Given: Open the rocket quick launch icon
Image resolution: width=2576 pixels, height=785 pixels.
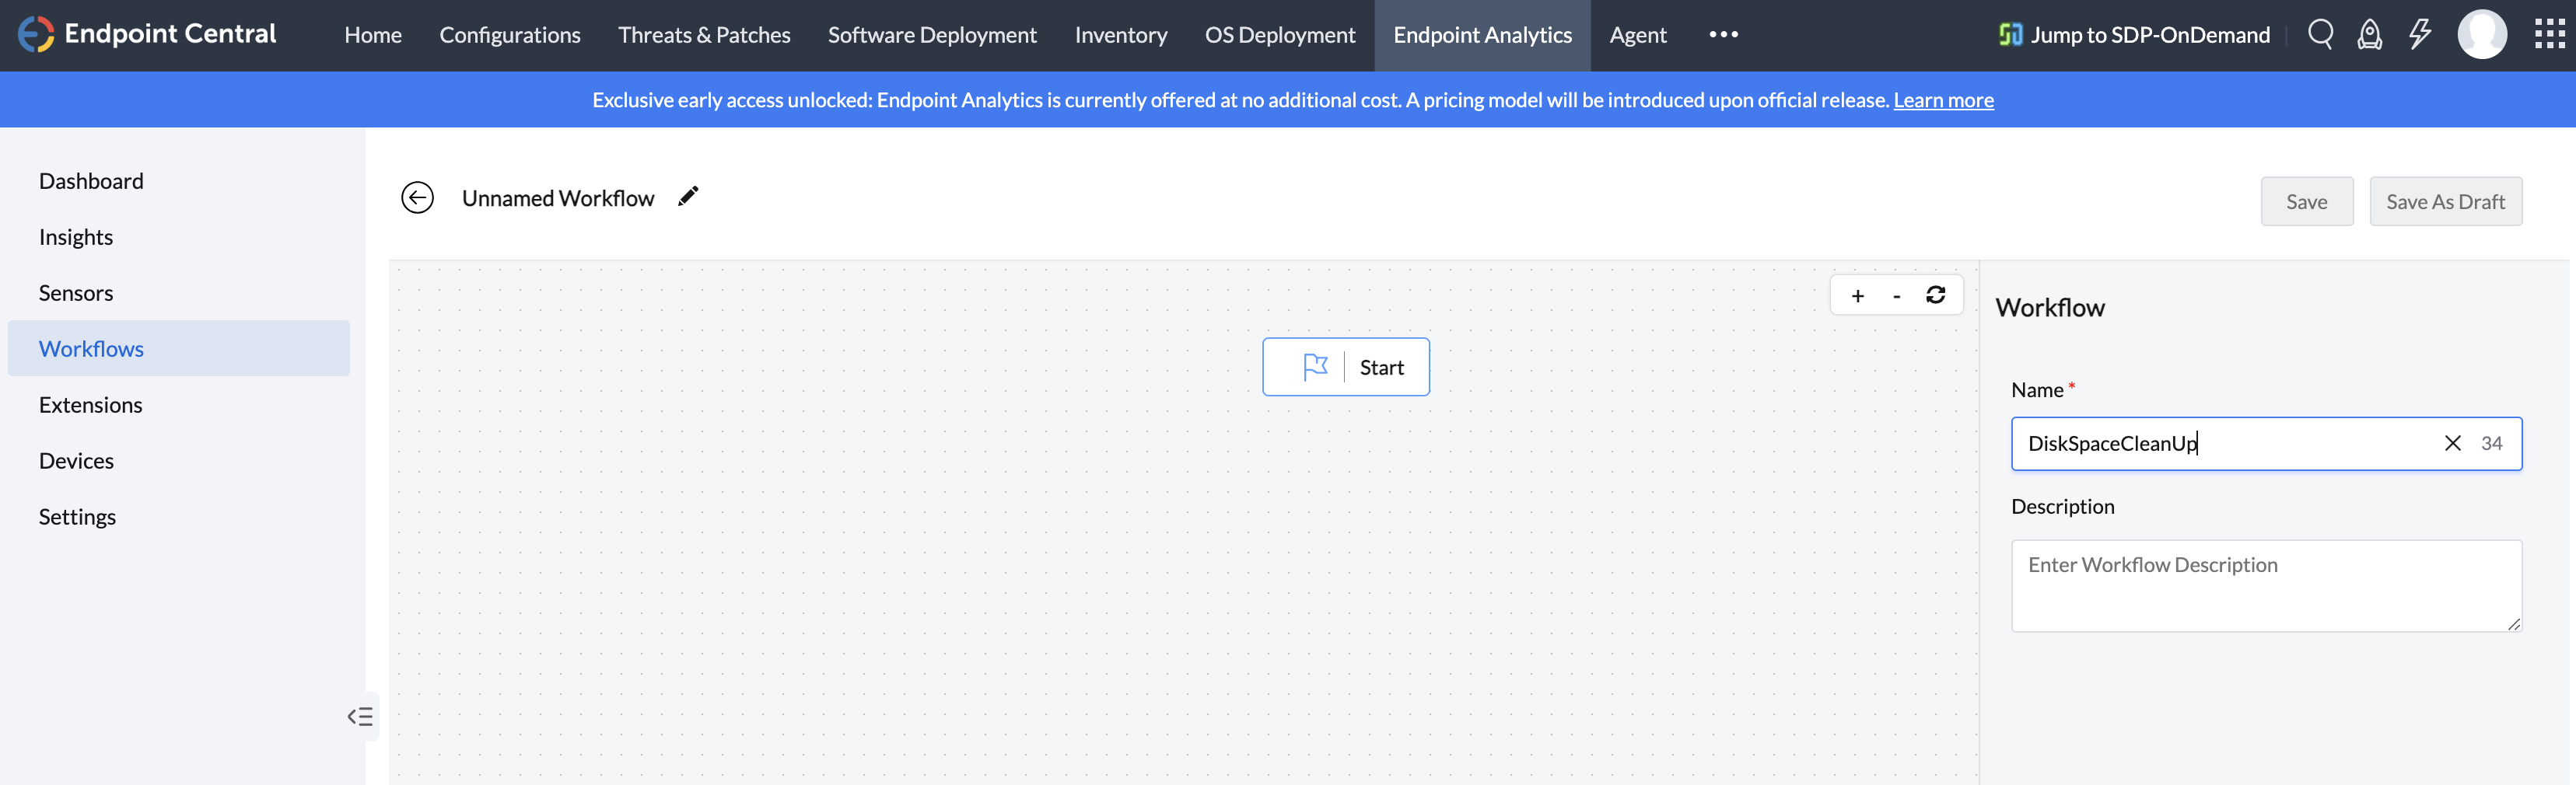Looking at the screenshot, I should pyautogui.click(x=2369, y=35).
